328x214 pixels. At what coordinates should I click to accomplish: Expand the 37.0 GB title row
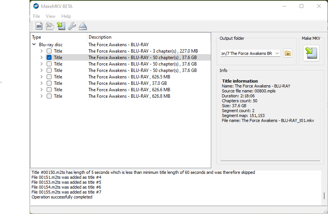point(41,83)
